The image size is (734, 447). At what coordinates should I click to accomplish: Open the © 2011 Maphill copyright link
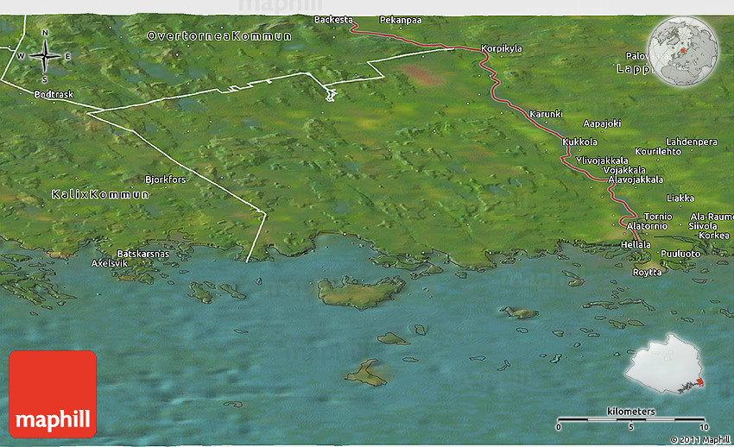tap(699, 439)
